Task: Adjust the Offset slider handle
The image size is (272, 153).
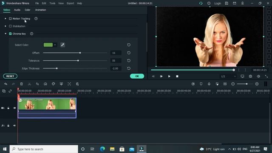Action: [x=80, y=53]
